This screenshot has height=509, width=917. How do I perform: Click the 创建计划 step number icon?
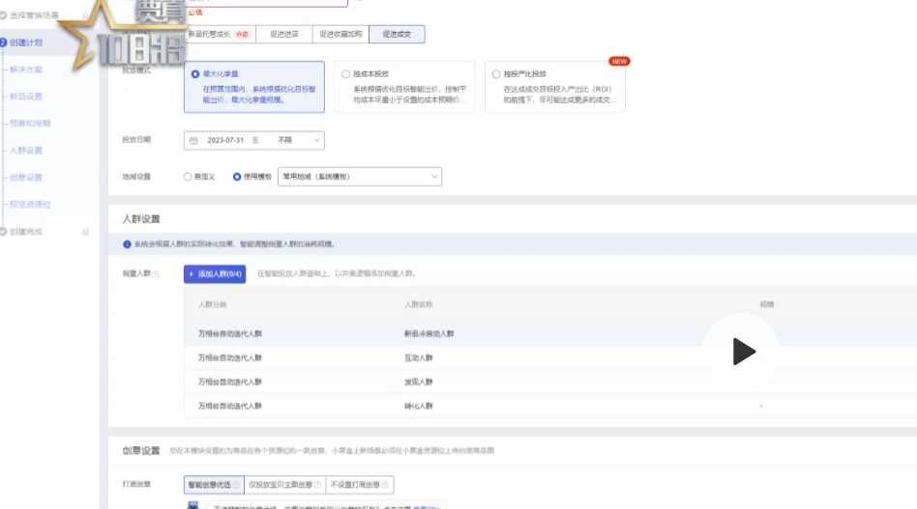[x=3, y=42]
